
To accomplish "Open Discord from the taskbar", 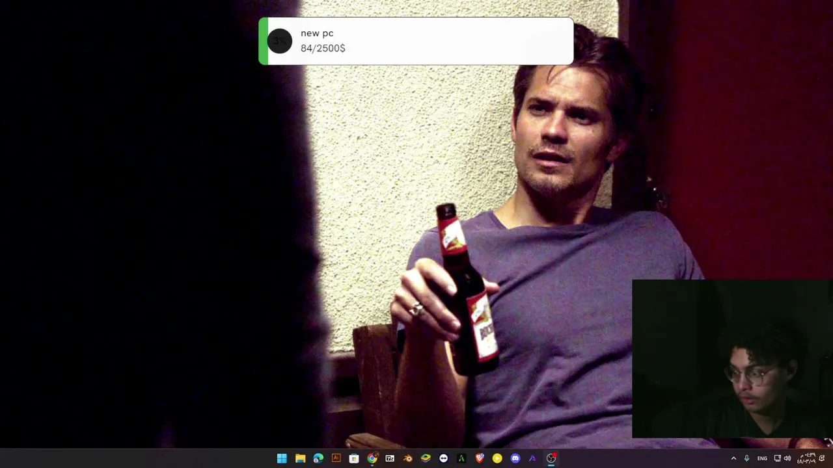I will pyautogui.click(x=515, y=458).
